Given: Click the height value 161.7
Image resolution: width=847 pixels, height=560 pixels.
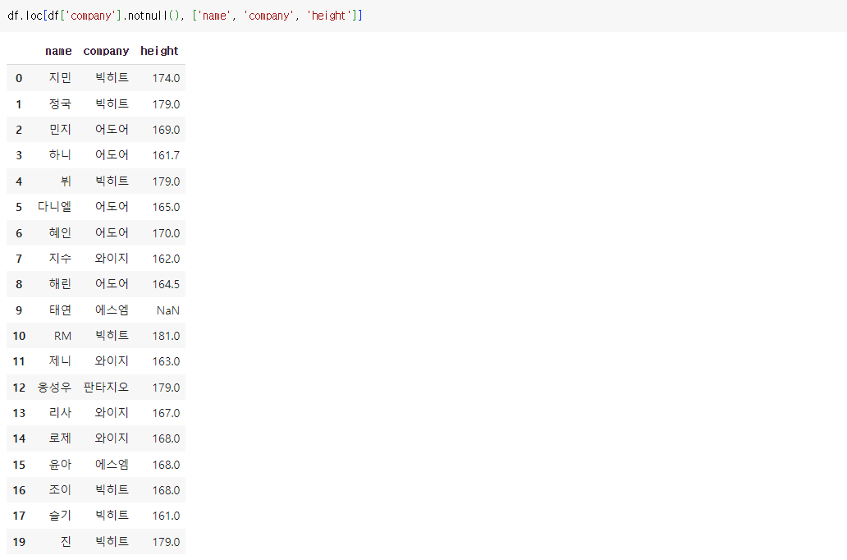Looking at the screenshot, I should tap(166, 156).
